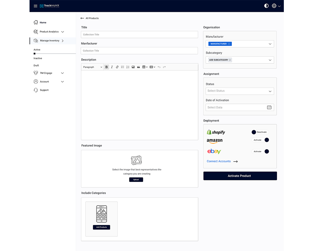Click the Amazon logo
This screenshot has height=251, width=314.
click(214, 141)
